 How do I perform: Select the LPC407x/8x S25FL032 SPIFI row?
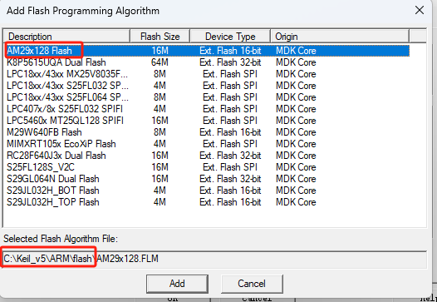[208, 109]
